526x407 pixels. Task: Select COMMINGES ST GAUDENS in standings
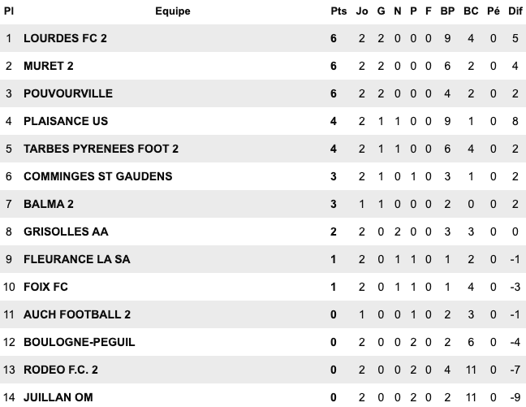pos(97,176)
